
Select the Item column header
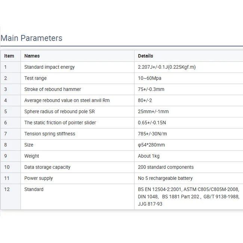pyautogui.click(x=9, y=56)
